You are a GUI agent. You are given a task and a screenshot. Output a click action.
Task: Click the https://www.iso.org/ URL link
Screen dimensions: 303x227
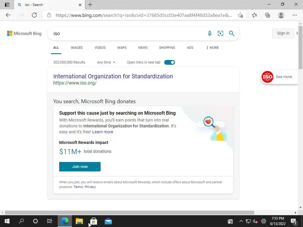pos(75,83)
